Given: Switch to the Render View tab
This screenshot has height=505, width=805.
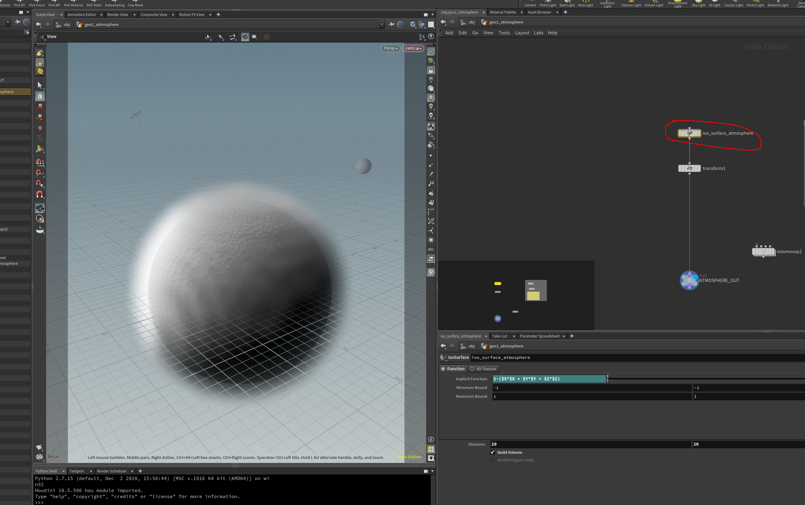Looking at the screenshot, I should pyautogui.click(x=117, y=15).
